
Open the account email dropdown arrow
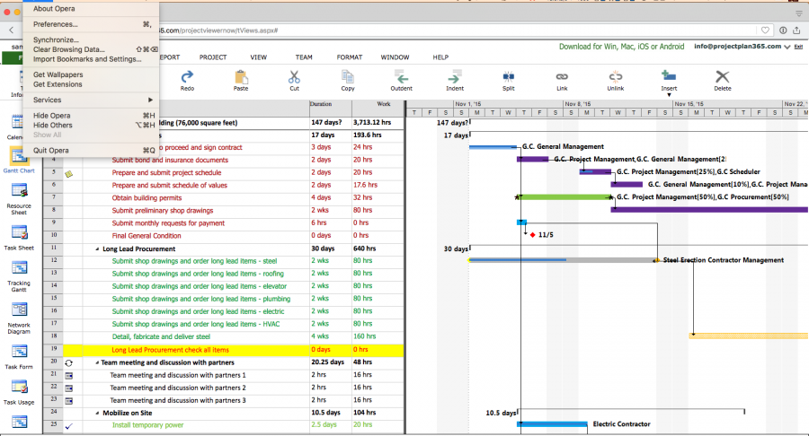(x=787, y=47)
